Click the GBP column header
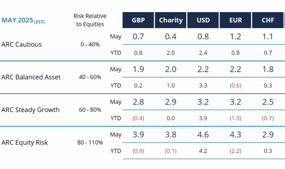285x169 pixels. pos(138,20)
